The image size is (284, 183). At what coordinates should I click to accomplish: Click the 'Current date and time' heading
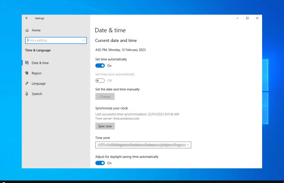[116, 41]
